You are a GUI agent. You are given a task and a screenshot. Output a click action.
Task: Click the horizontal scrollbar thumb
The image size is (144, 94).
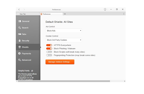tap(64, 81)
